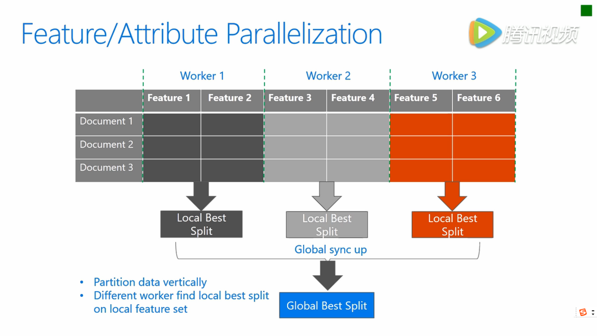
Task: Click the Sogou input method S icon
Action: [x=583, y=312]
